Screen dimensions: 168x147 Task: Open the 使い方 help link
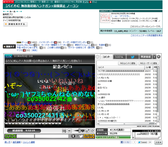pyautogui.click(x=7, y=142)
